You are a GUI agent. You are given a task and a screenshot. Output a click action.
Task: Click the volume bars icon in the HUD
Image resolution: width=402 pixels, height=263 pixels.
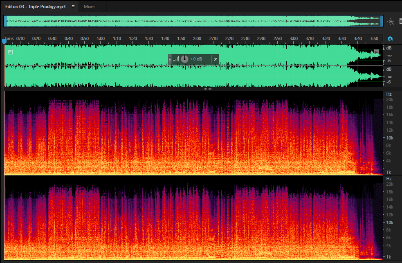[175, 59]
